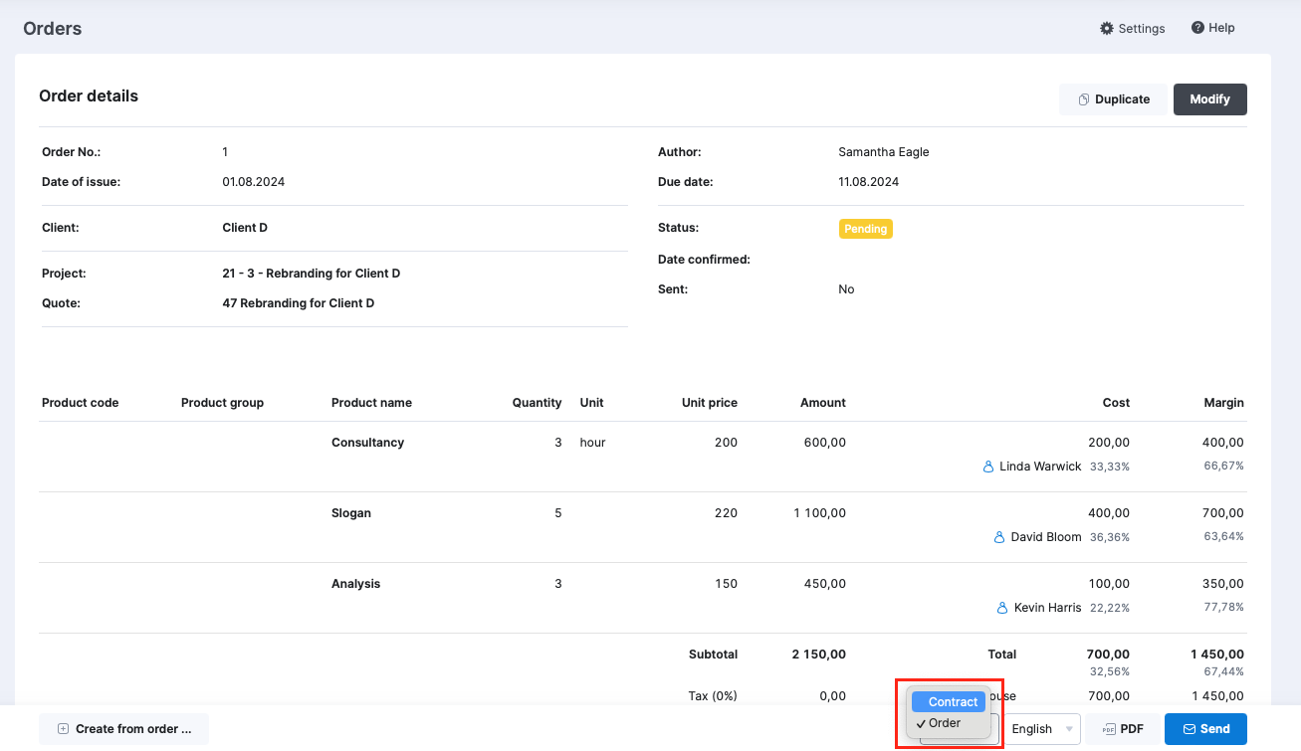
Task: Click the person icon beside Kevin Harris
Action: (x=1003, y=608)
